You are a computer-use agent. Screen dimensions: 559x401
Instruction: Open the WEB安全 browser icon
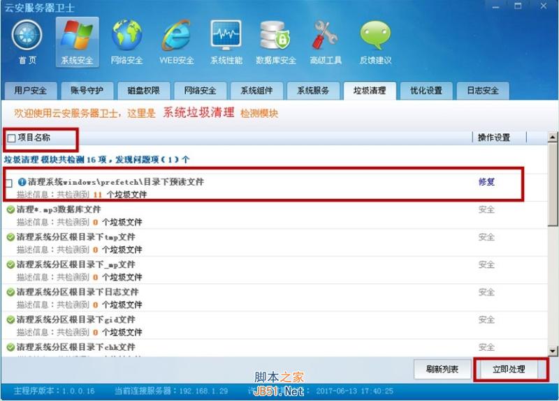tap(177, 36)
